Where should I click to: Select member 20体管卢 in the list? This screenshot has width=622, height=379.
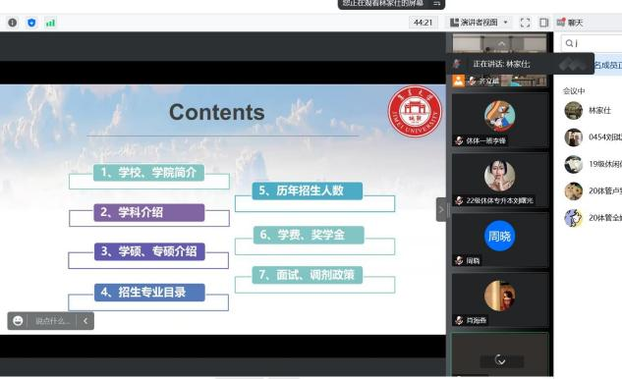coord(593,191)
